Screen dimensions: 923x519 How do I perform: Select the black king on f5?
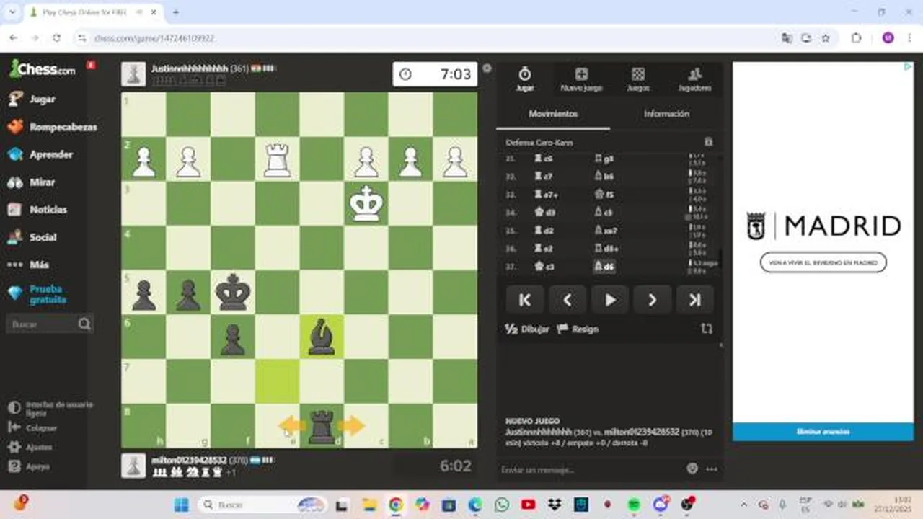coord(233,292)
